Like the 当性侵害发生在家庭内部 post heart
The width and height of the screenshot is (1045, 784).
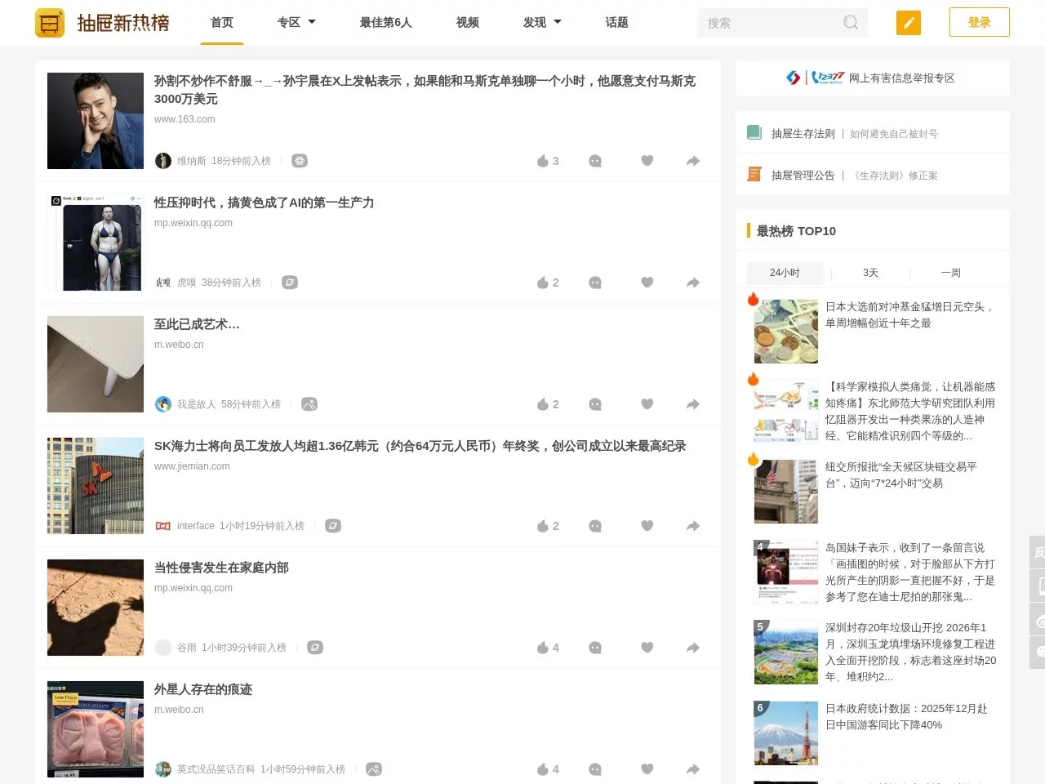[647, 647]
